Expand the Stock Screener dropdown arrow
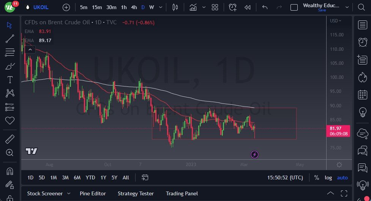Screen dimensions: 371x201 tap(69, 193)
